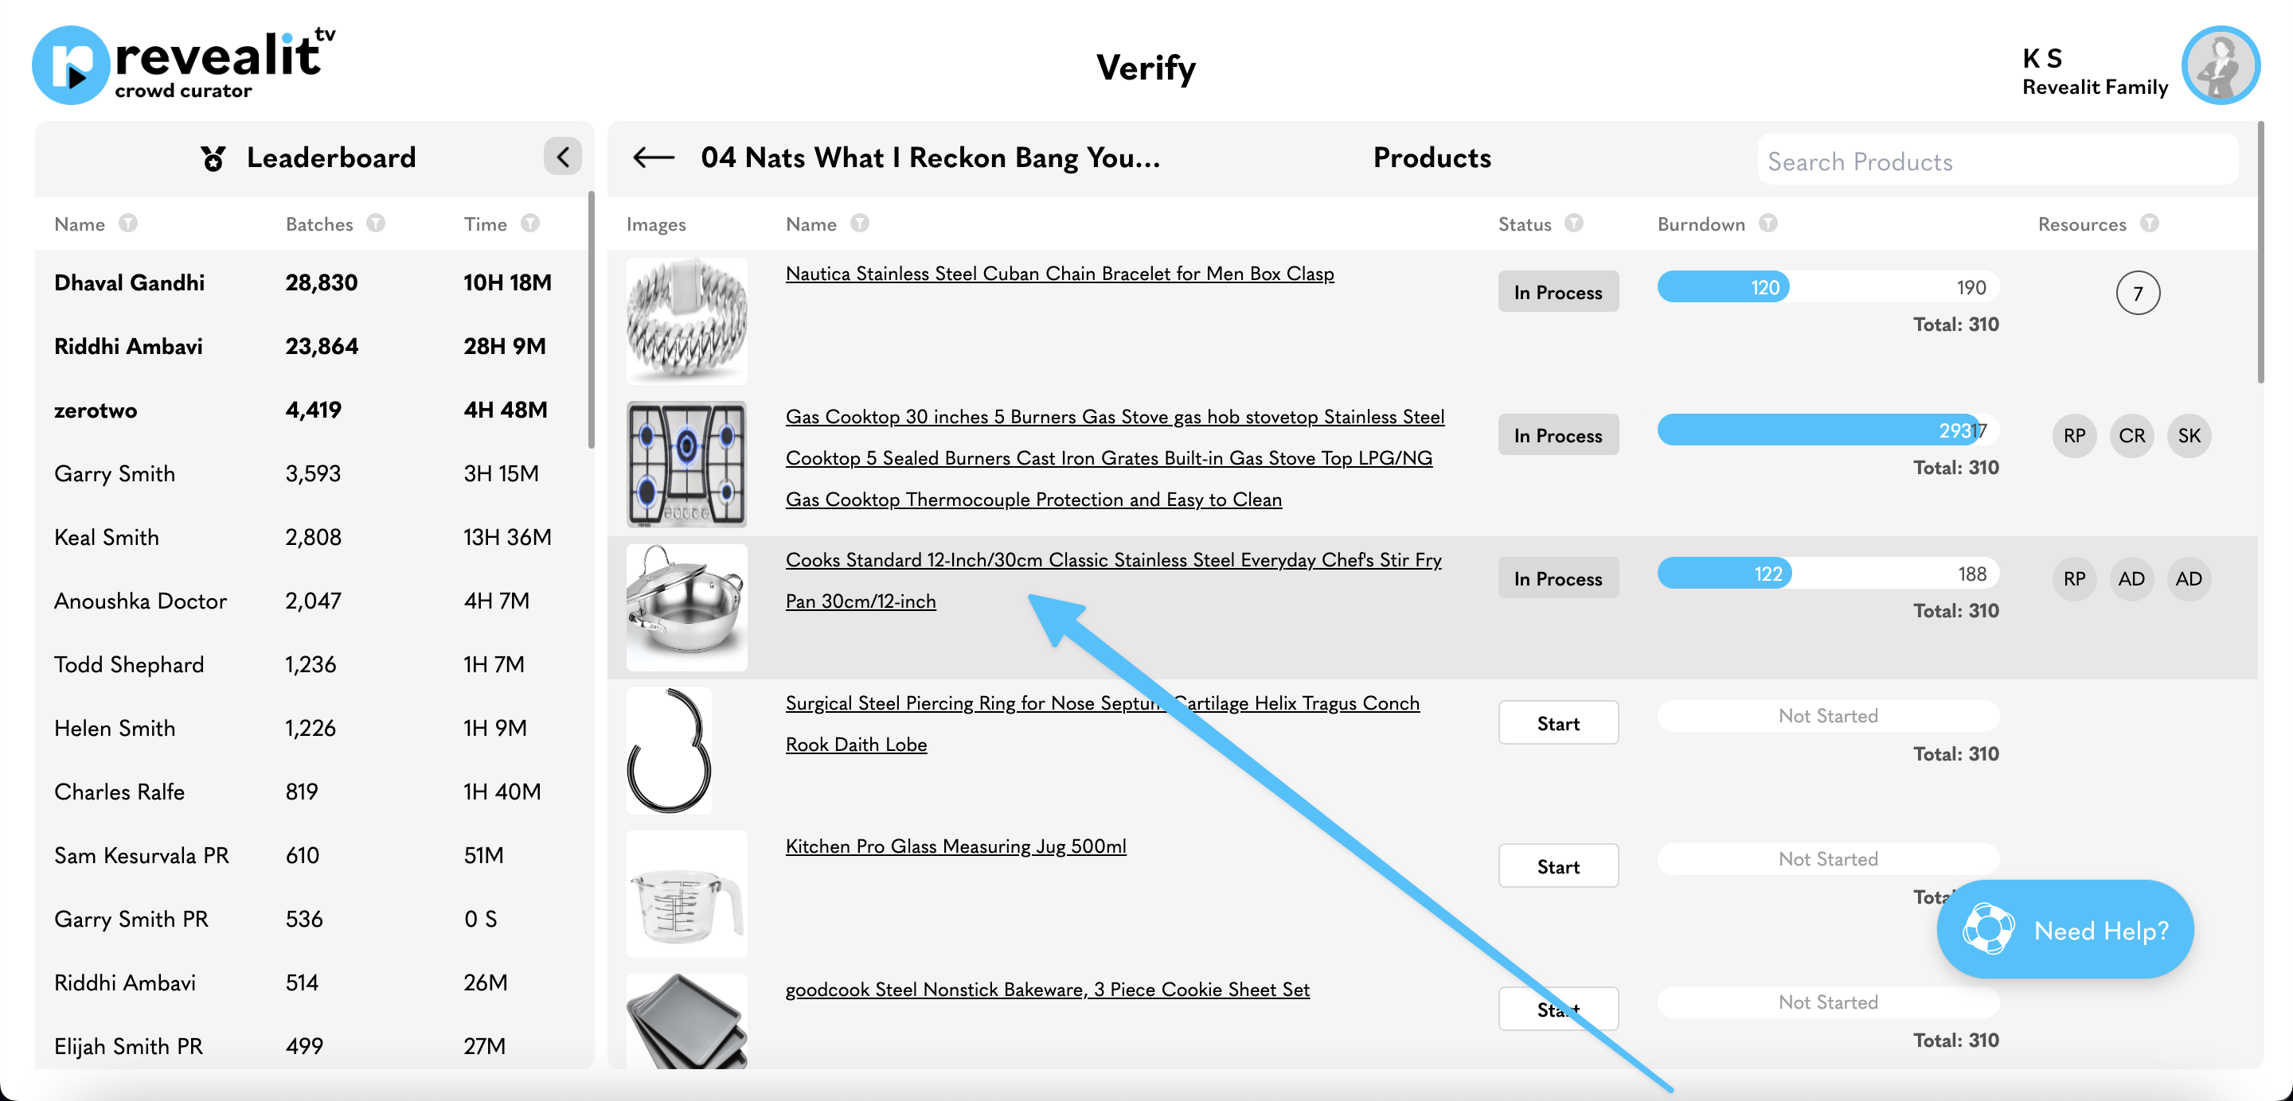Click the Nautica bracelet burndown progress bar

click(x=1827, y=287)
